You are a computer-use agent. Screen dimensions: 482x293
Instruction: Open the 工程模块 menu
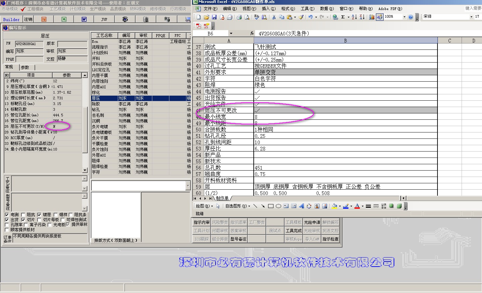tap(35, 9)
